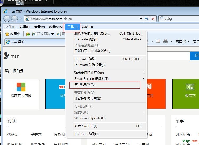Click the 军事 section heading
Viewport: 199px width, 145px height.
(x=180, y=121)
